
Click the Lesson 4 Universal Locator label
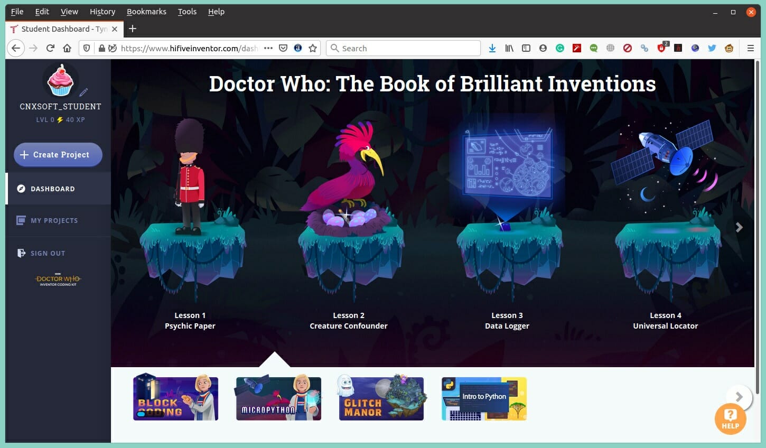click(x=666, y=321)
